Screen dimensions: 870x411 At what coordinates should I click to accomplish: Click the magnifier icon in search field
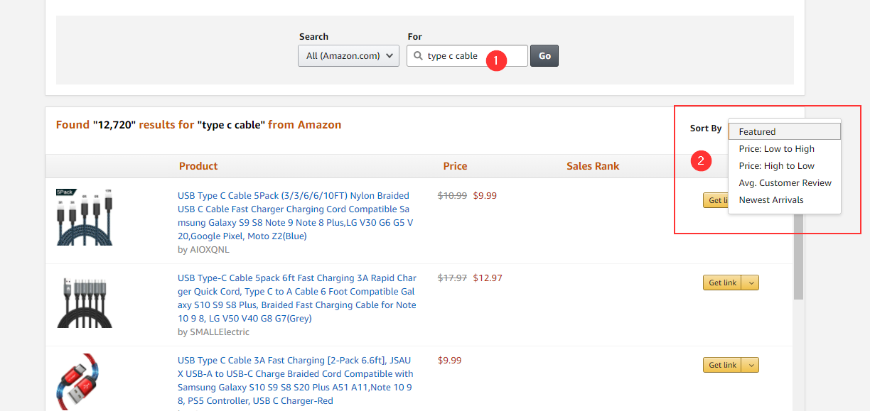coord(419,56)
